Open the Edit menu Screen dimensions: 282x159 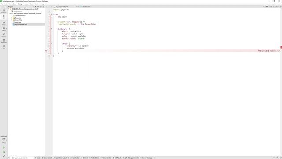(x=6, y=4)
